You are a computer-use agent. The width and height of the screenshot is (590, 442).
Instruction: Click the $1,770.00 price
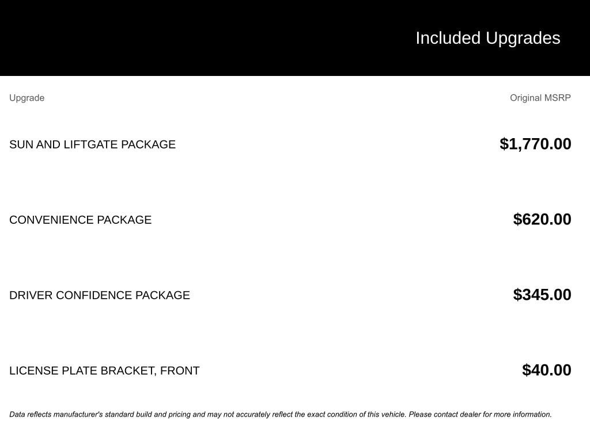[x=535, y=144]
